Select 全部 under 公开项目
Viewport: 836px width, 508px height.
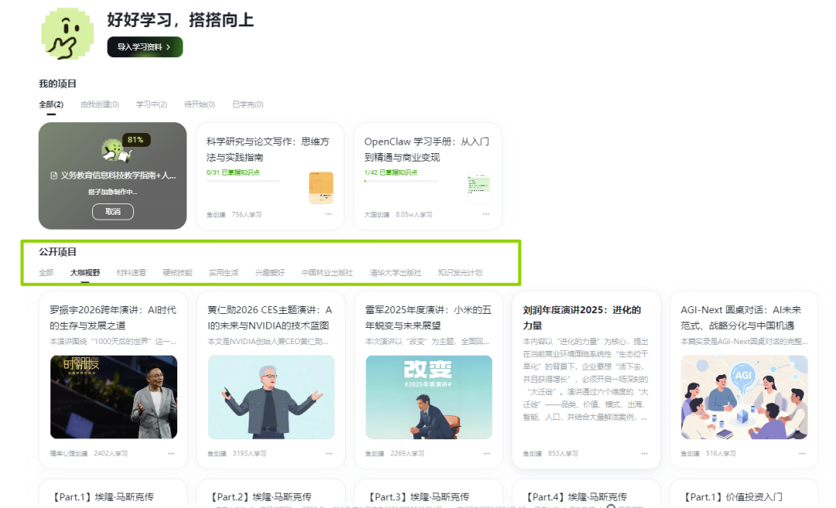[46, 273]
